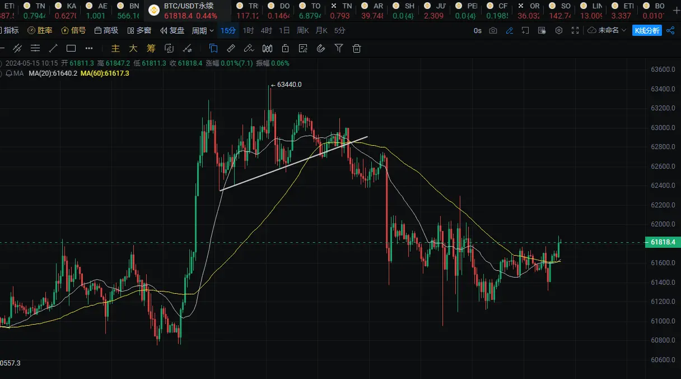Switch to 周K timeframe

[x=303, y=30]
